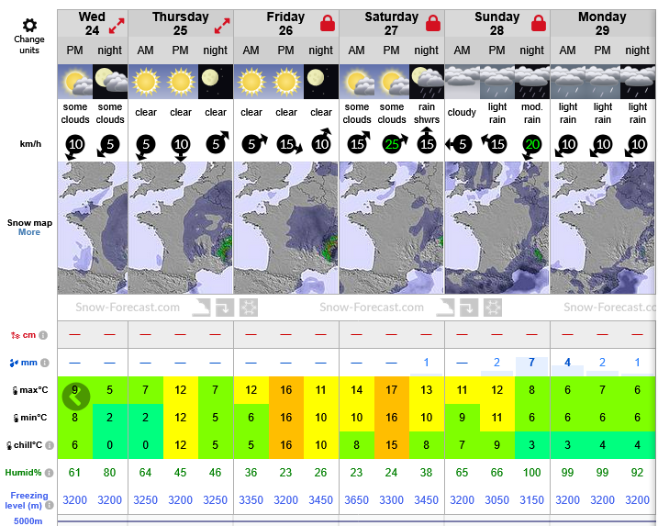The height and width of the screenshot is (526, 658).
Task: Click Wed night moon and clouds icon
Action: coord(110,82)
